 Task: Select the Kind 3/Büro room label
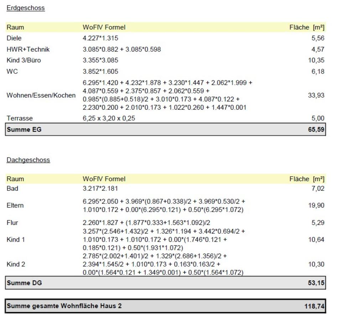[x=24, y=60]
